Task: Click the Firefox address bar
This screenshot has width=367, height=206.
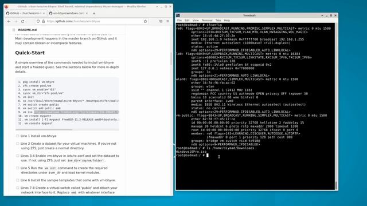Action: (x=92, y=21)
